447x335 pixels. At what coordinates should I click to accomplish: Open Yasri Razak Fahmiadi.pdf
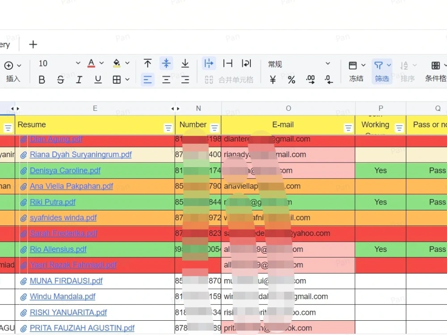(73, 265)
